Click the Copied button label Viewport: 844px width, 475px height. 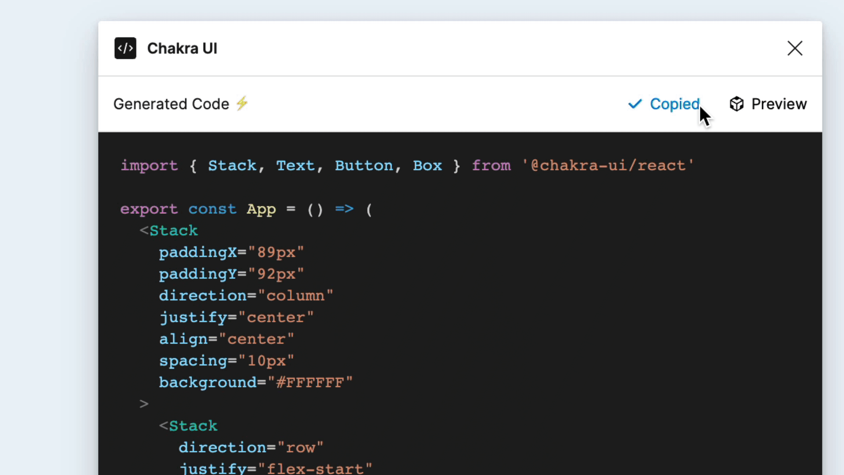click(675, 104)
